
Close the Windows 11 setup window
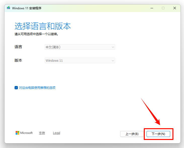tap(175, 8)
